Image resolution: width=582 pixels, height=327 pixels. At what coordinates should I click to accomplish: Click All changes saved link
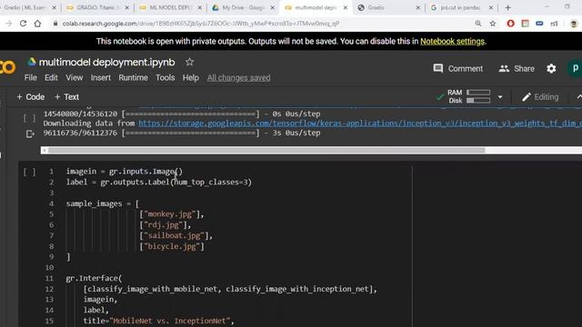point(238,77)
